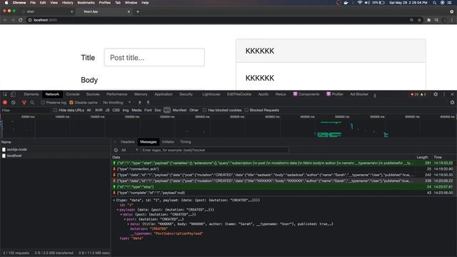The image size is (457, 257).
Task: Open the Initiator tab of the request
Action: (x=168, y=142)
